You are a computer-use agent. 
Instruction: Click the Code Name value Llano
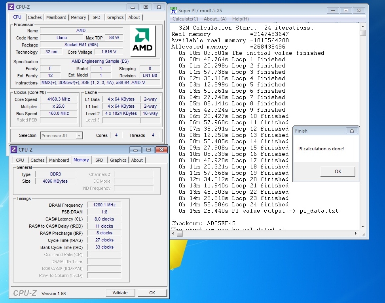pos(62,37)
